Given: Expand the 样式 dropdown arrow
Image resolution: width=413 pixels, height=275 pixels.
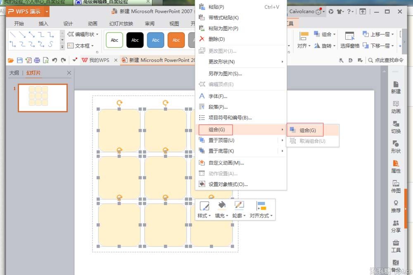Looking at the screenshot, I should tap(210, 216).
